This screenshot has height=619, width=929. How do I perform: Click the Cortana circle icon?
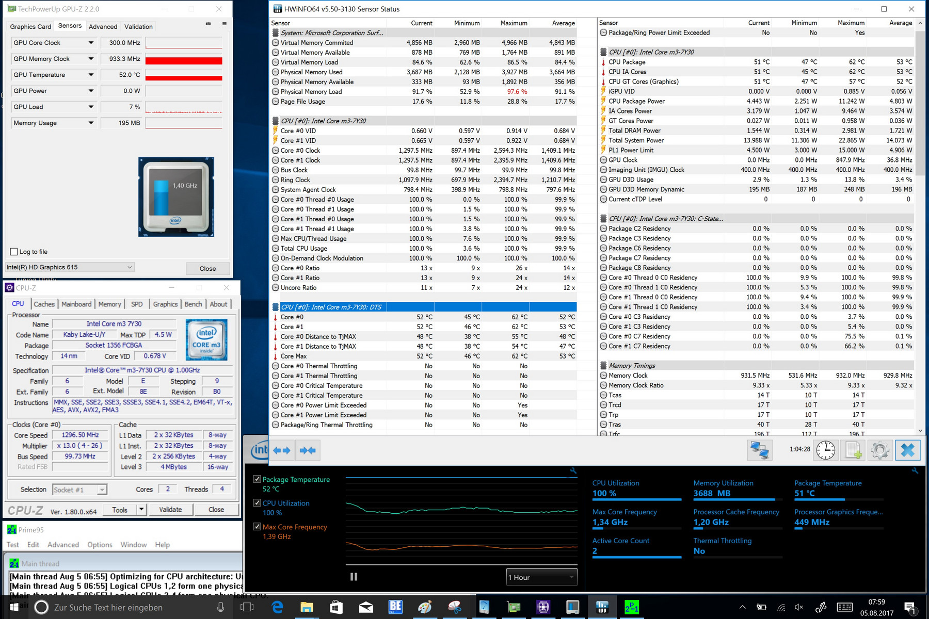pyautogui.click(x=41, y=607)
